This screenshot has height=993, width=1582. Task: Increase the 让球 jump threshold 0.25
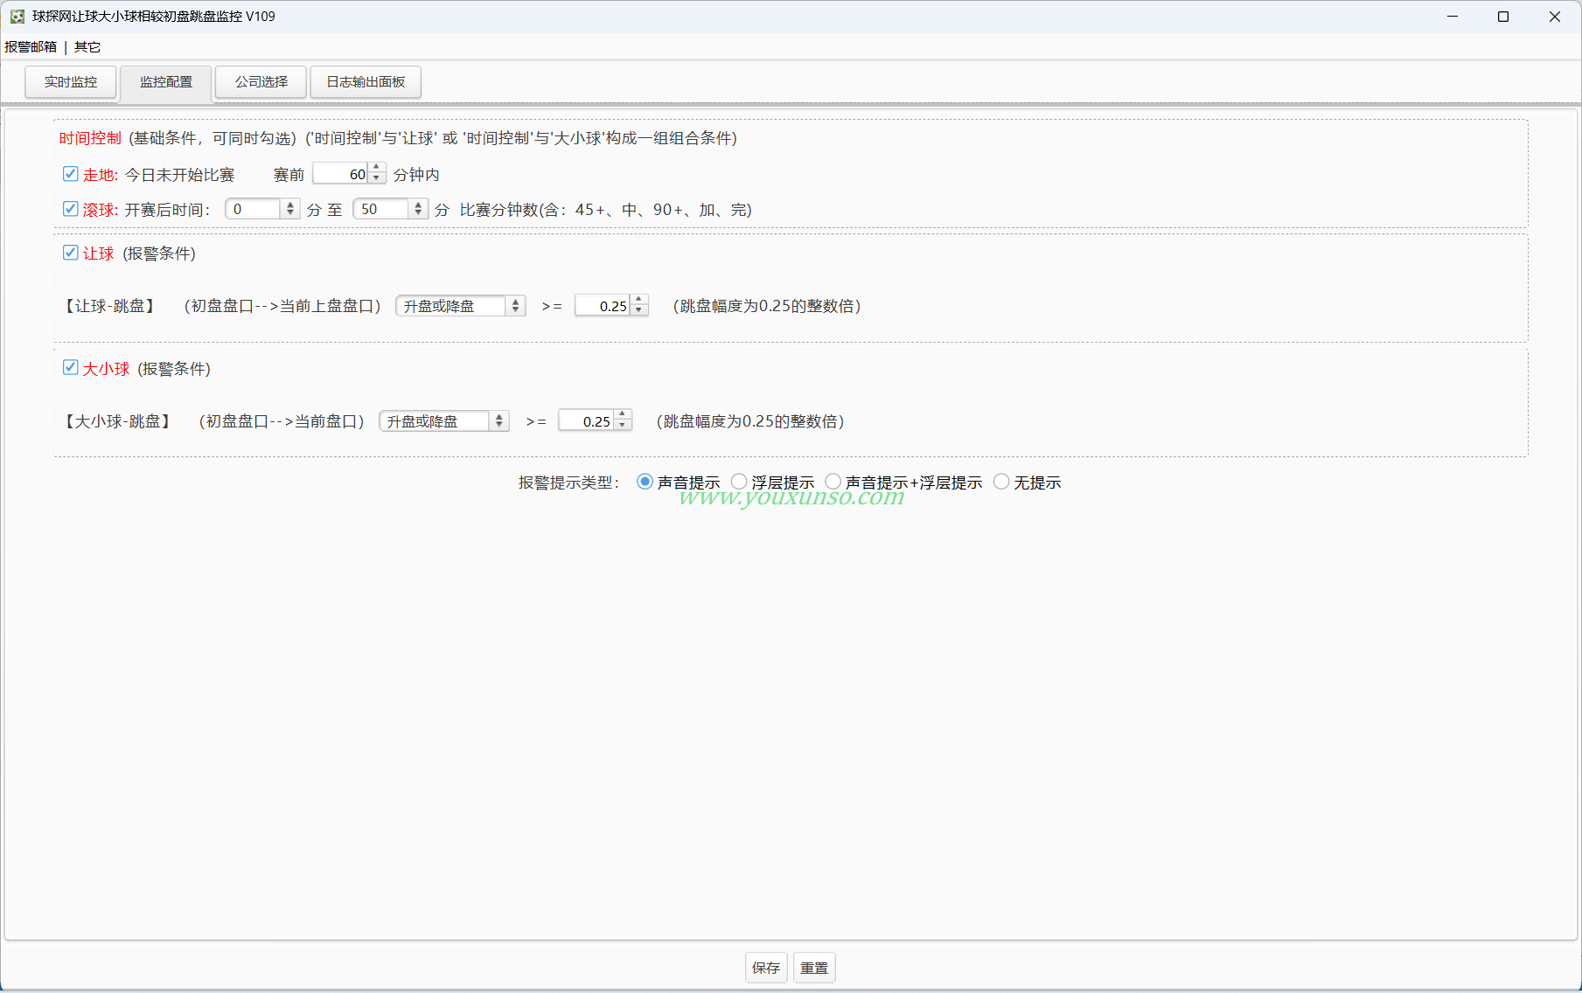639,300
